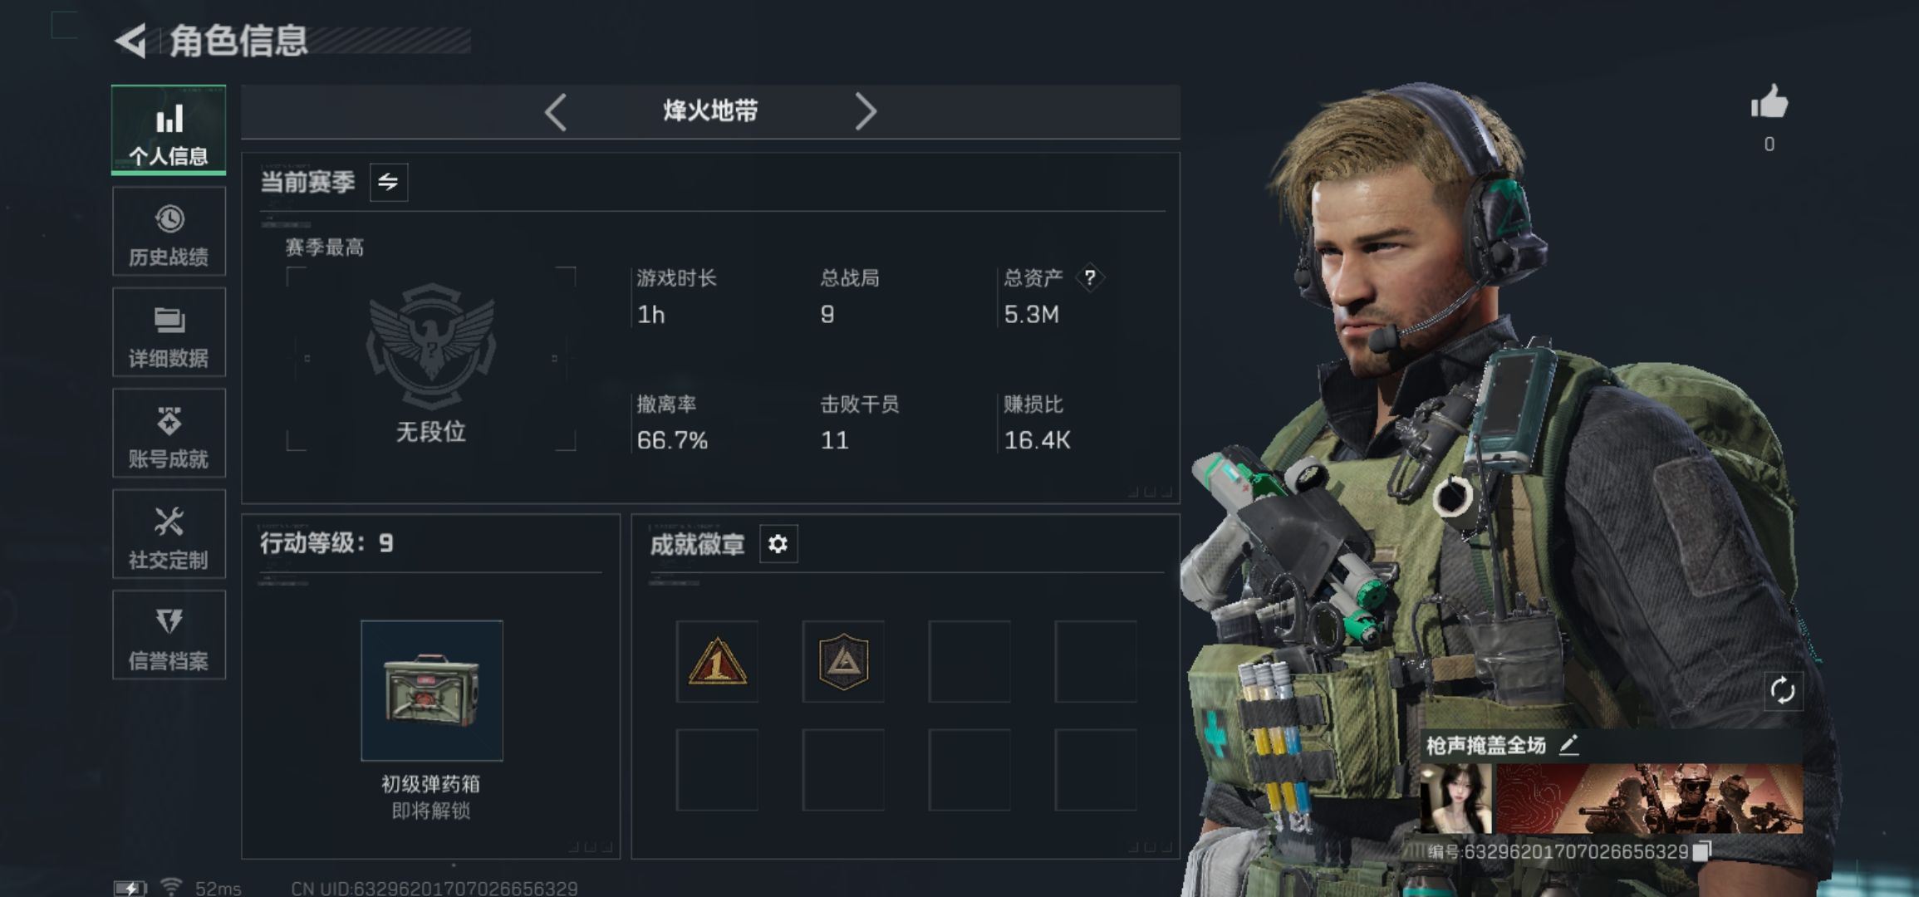Copy the player ID number icon

tap(1702, 850)
